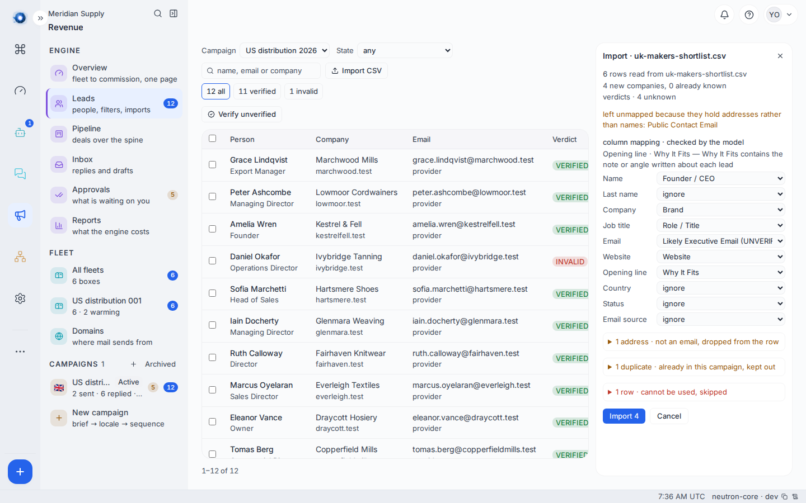This screenshot has height=503, width=806.
Task: Select the megaphone campaigns icon
Action: (x=20, y=215)
